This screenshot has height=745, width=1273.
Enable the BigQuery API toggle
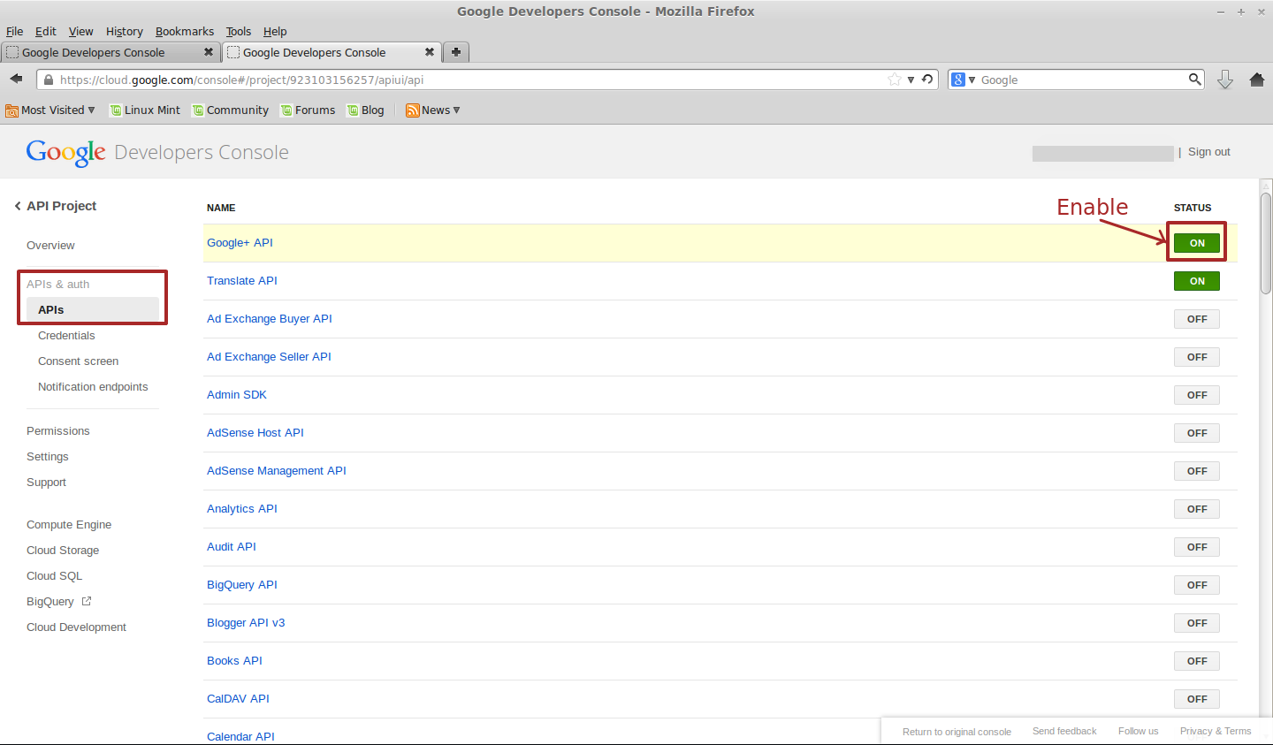(1197, 585)
